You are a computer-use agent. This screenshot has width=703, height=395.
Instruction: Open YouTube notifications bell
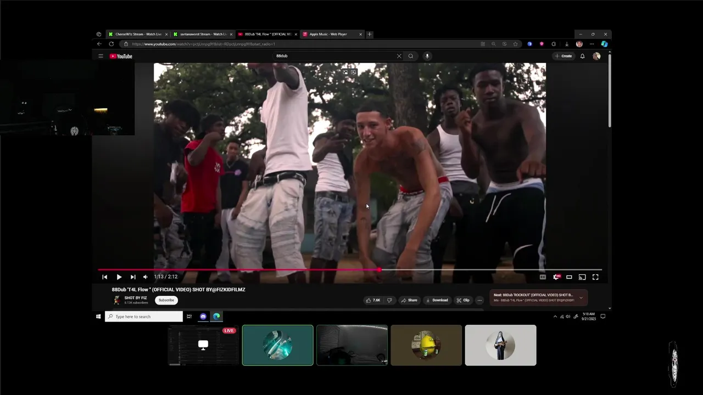(x=582, y=56)
